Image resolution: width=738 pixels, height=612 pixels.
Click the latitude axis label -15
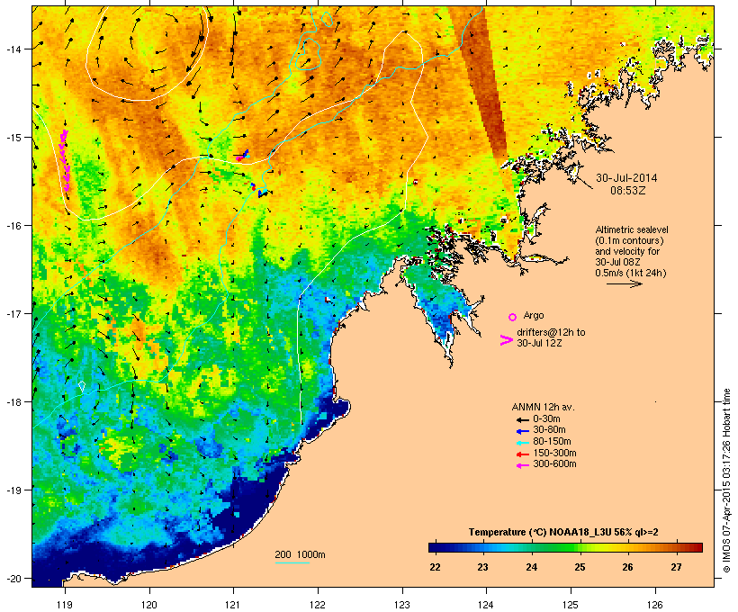pos(13,138)
